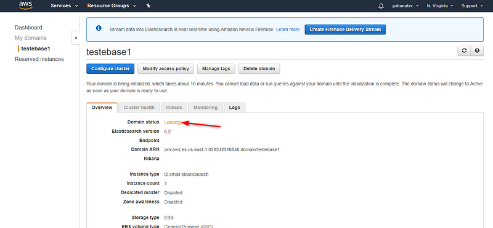493x228 pixels.
Task: Switch to the Cluster health tab
Action: pyautogui.click(x=139, y=108)
